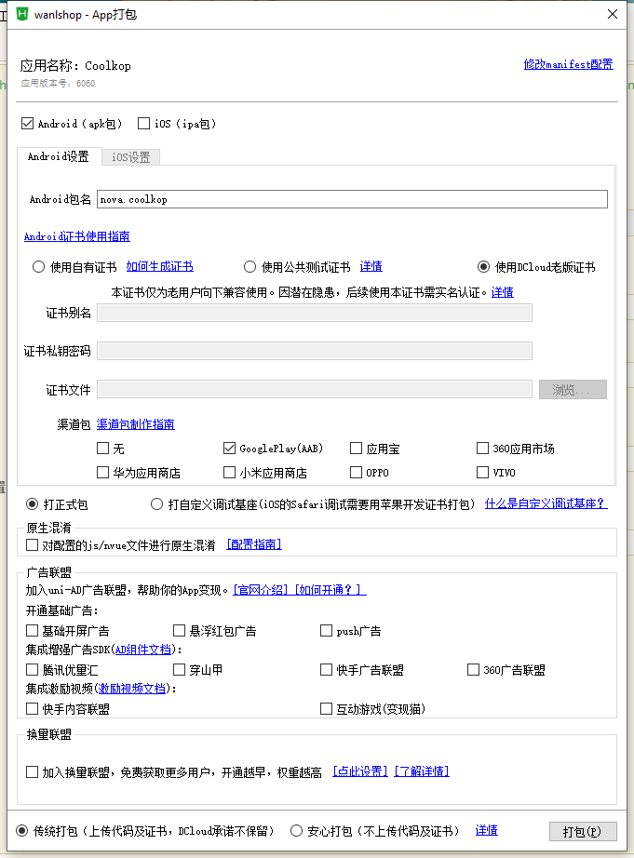Choose 使用公共测试证书 radio option
This screenshot has width=634, height=858.
[250, 267]
